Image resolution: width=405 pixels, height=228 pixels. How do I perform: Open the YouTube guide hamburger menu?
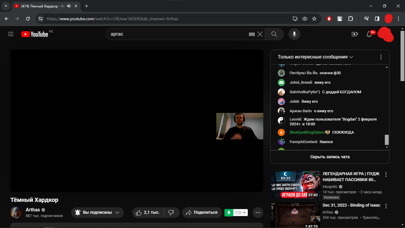(11, 34)
